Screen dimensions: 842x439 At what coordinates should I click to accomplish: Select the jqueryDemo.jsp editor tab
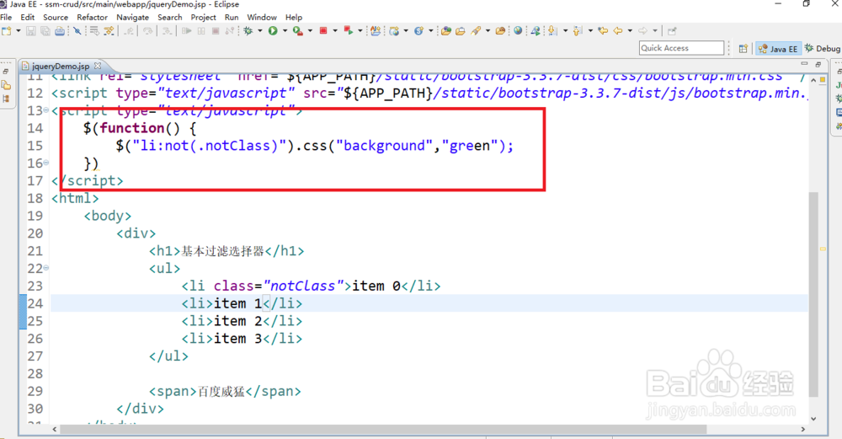click(60, 66)
